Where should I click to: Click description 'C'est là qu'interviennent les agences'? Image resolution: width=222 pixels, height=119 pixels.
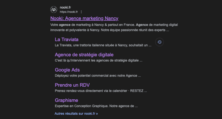pos(99,60)
